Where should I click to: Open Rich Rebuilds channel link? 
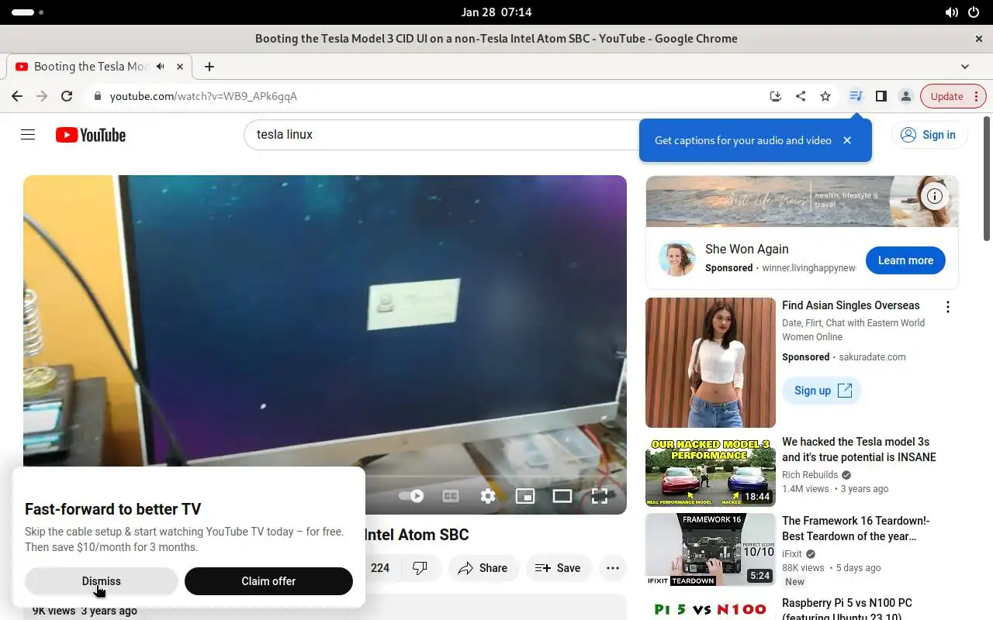click(810, 475)
